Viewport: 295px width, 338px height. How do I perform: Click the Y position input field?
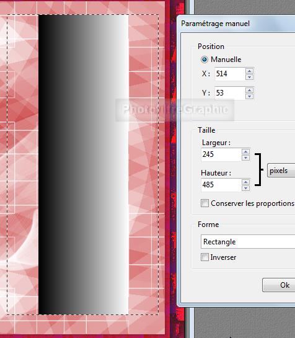pyautogui.click(x=230, y=93)
